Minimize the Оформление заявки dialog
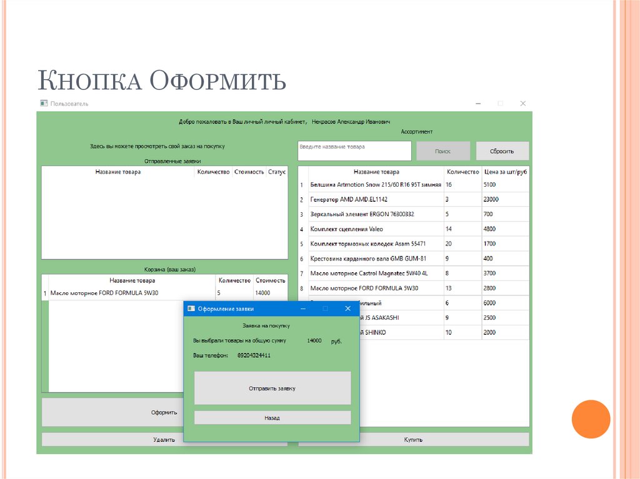640x479 pixels. click(x=303, y=309)
